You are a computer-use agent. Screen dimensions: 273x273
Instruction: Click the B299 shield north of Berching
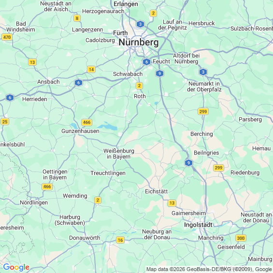[203, 112]
